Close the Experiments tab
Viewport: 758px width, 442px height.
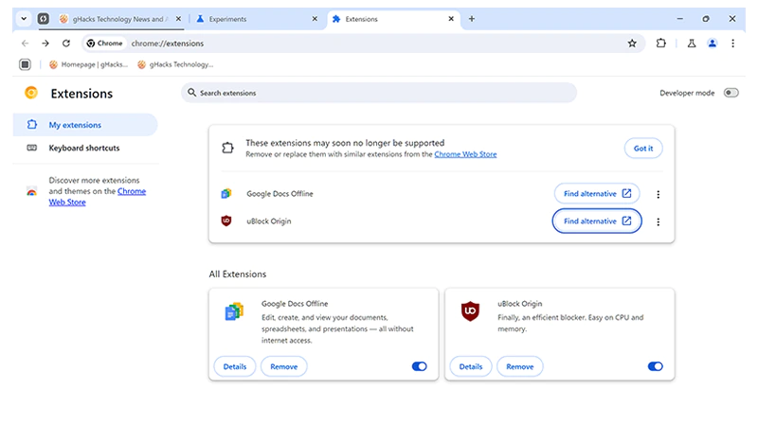(x=315, y=19)
